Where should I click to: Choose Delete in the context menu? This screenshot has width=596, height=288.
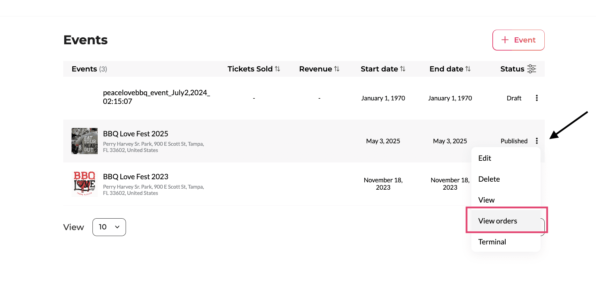coord(489,179)
